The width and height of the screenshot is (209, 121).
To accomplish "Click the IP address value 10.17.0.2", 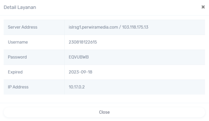I will click(76, 87).
